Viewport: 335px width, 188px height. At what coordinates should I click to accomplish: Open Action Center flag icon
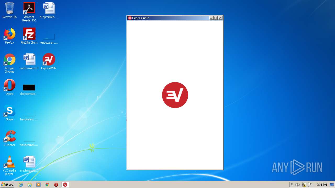coord(310,185)
